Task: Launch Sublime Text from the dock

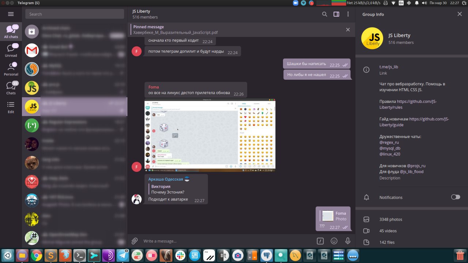Action: 51,255
